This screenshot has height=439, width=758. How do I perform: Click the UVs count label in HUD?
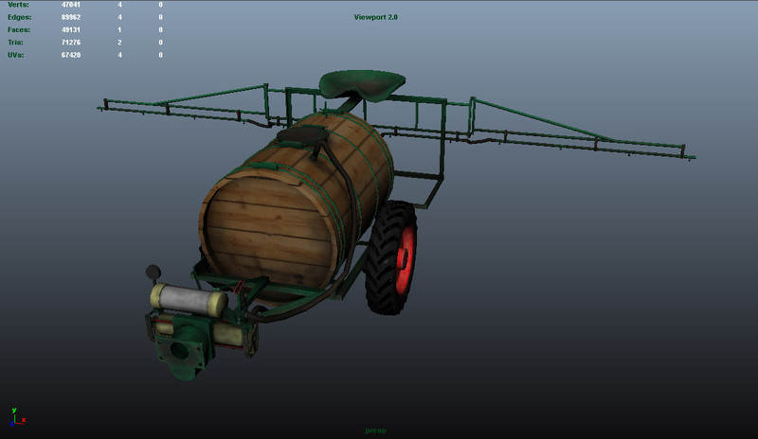coord(15,55)
